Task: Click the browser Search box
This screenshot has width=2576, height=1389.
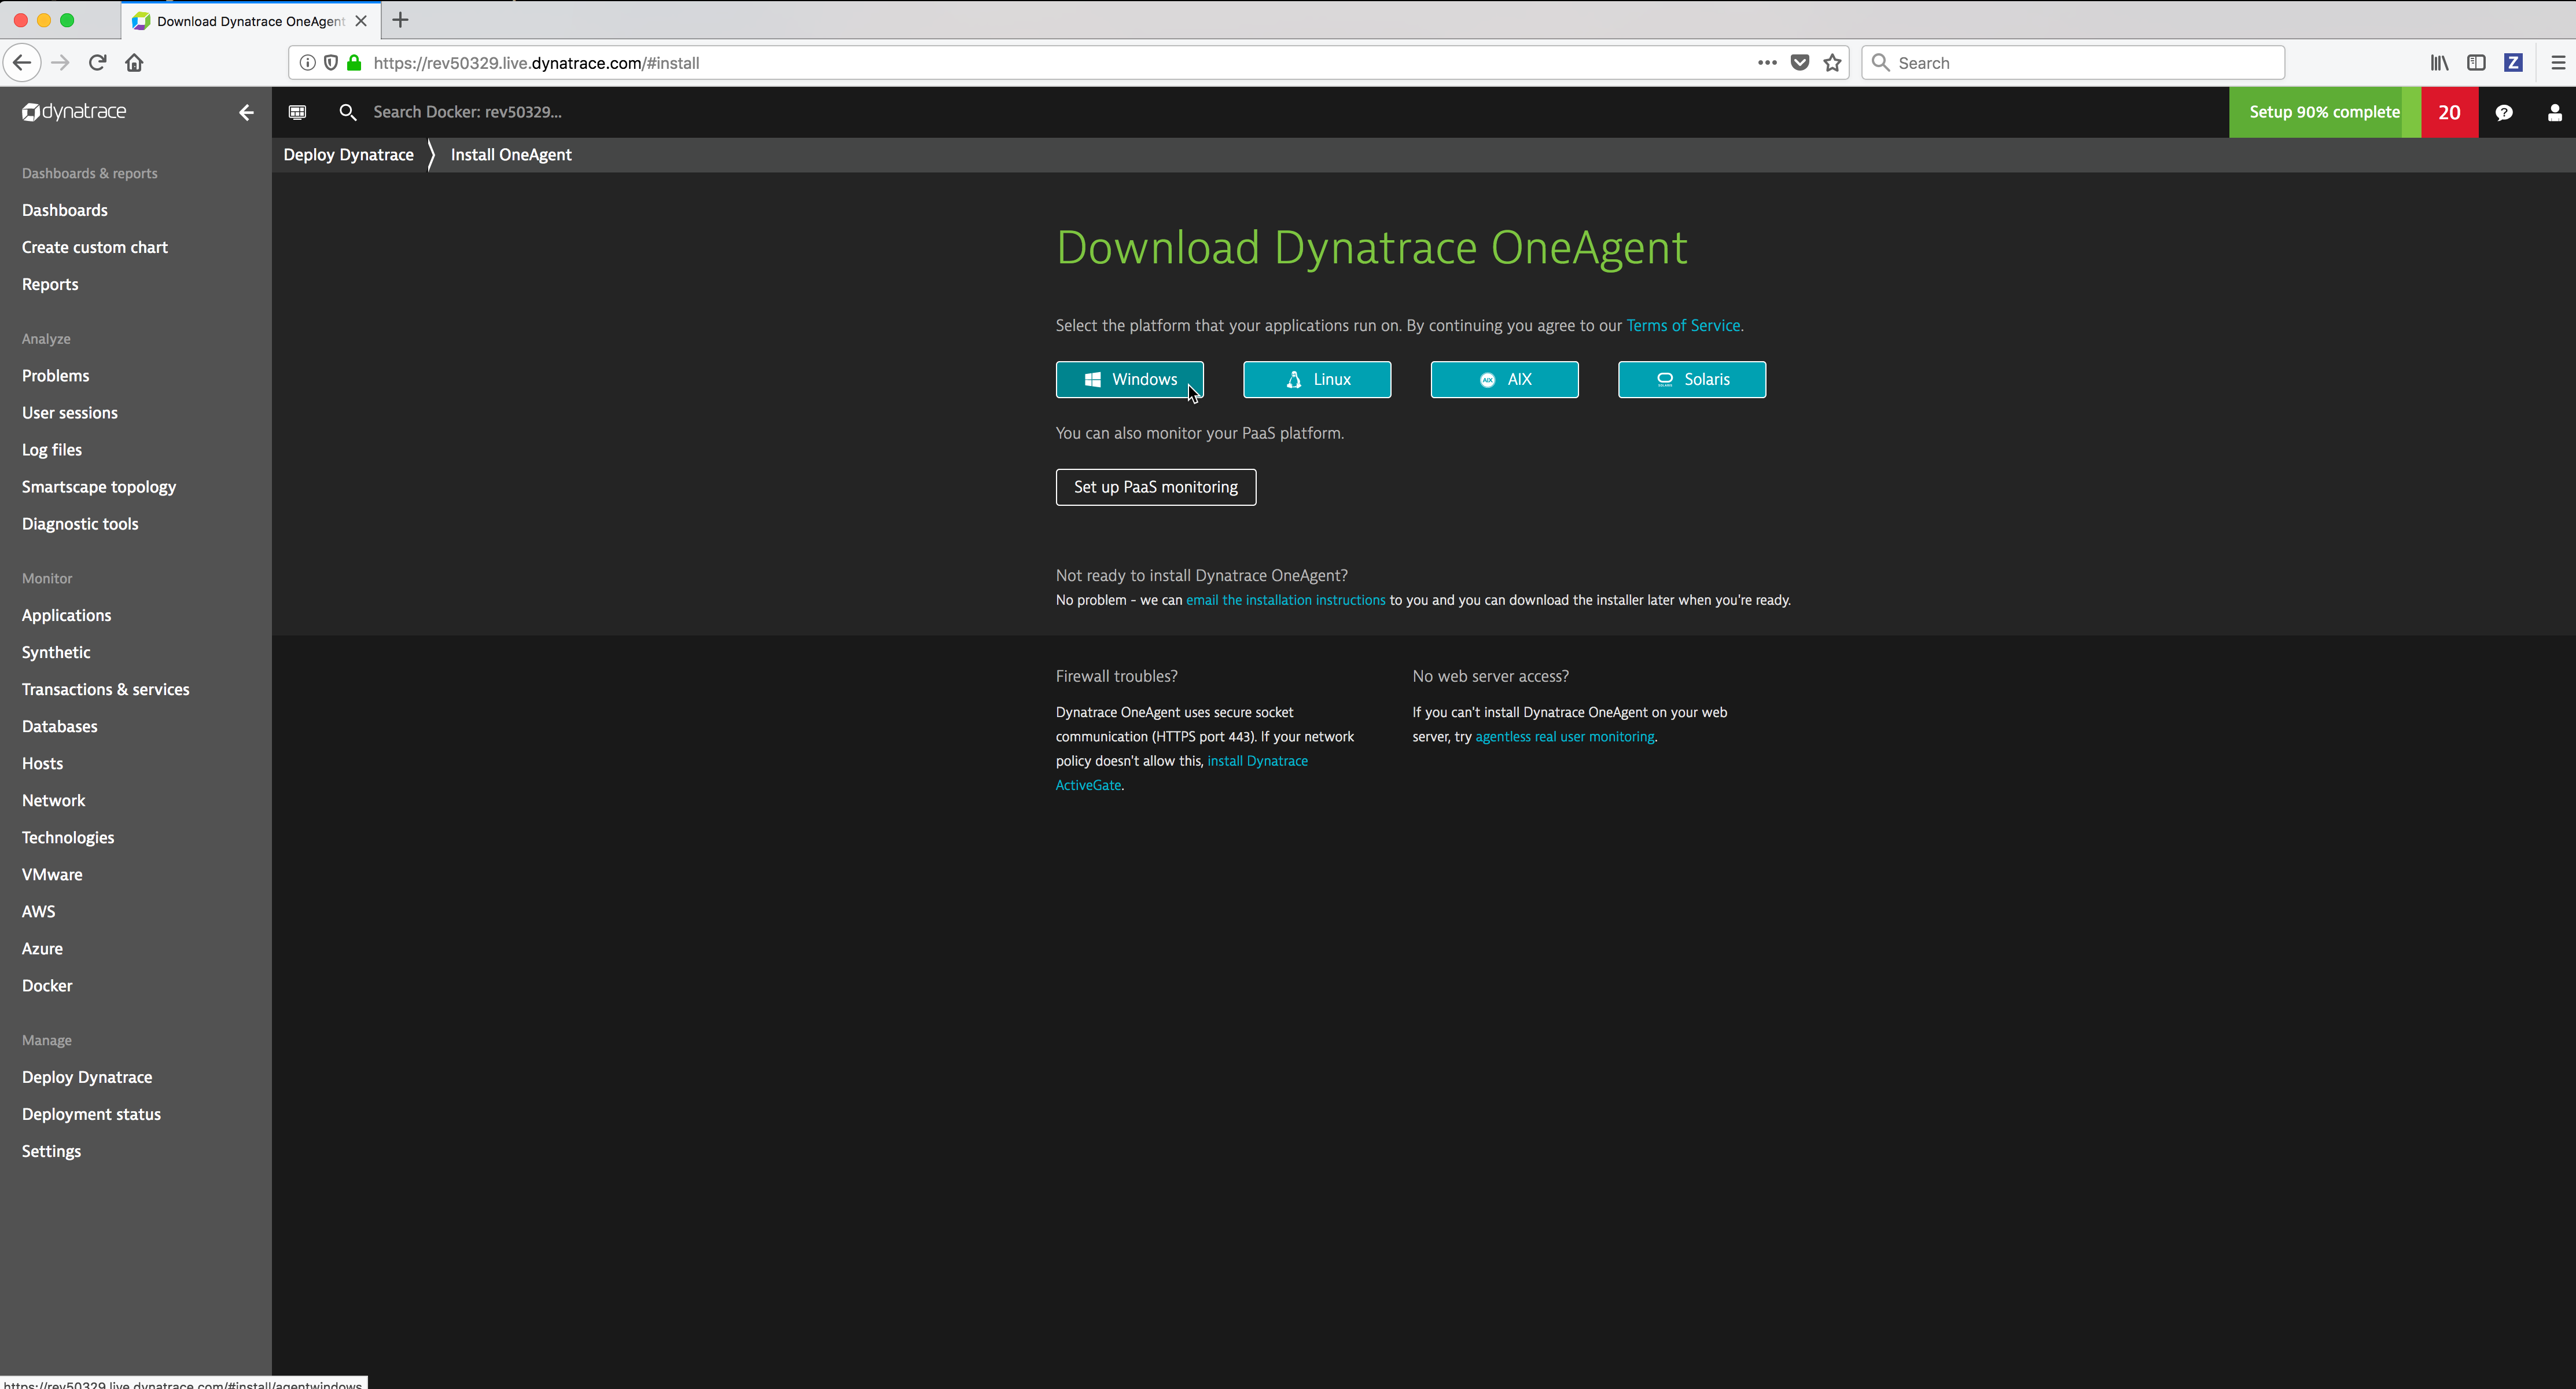Action: tap(2073, 62)
